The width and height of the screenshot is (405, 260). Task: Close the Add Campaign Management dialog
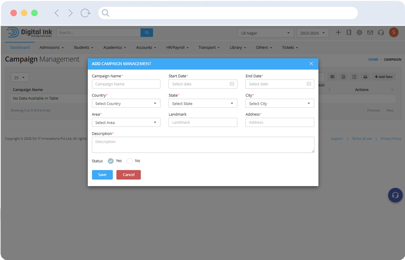[311, 63]
